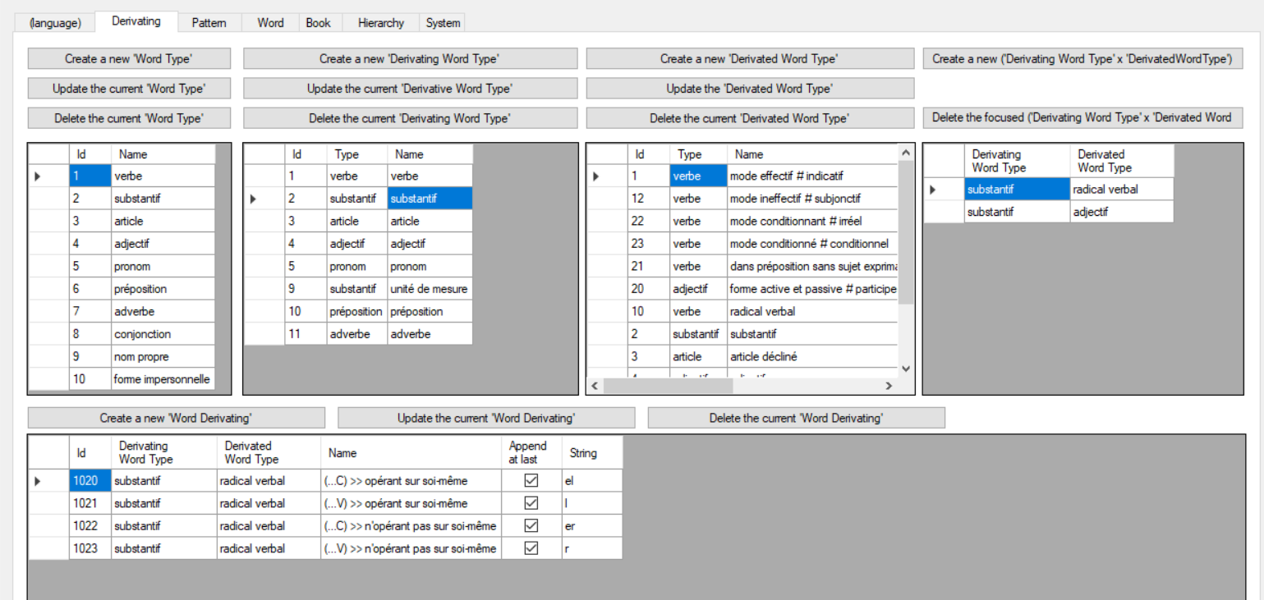
Task: Switch to the Pattern tab
Action: click(209, 23)
